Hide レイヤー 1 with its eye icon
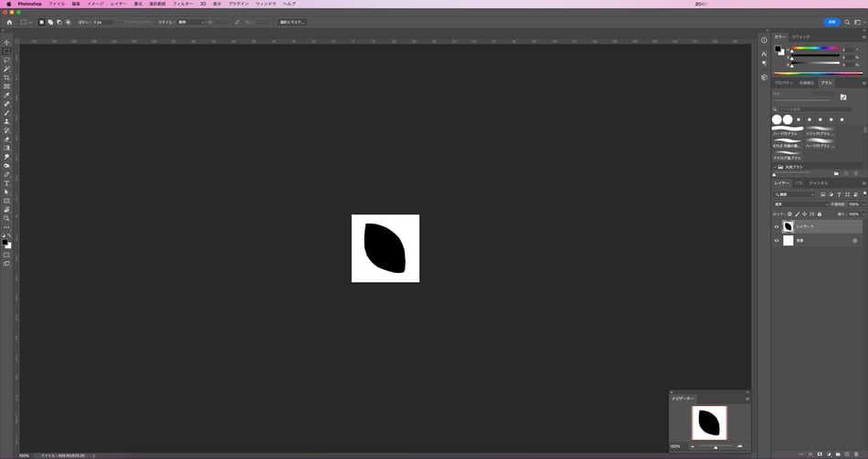The width and height of the screenshot is (868, 459). point(776,226)
